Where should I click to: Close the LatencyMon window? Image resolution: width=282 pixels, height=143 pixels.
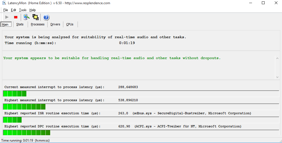(276, 3)
